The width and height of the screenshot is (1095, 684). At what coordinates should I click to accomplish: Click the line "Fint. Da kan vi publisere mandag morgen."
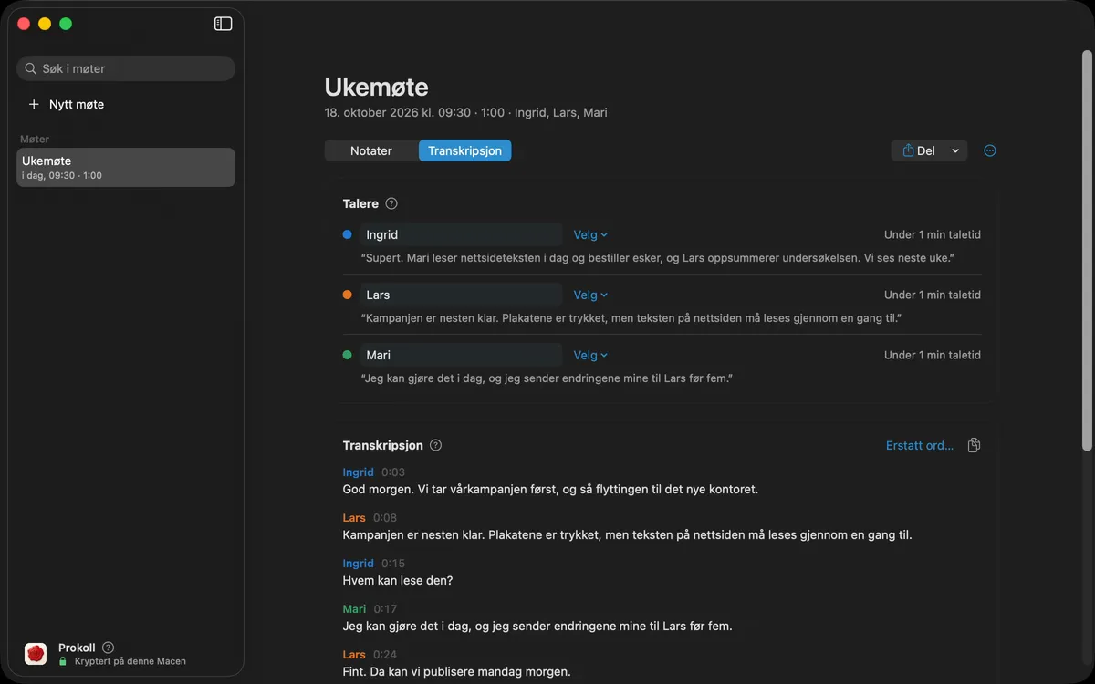pyautogui.click(x=457, y=671)
